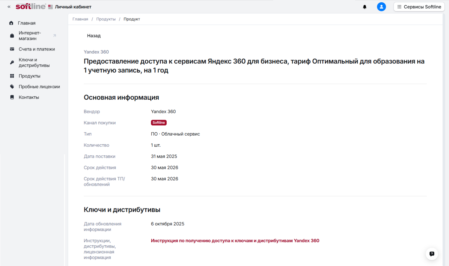The image size is (449, 266).
Task: Open the Сервисы Softline menu
Action: click(419, 7)
